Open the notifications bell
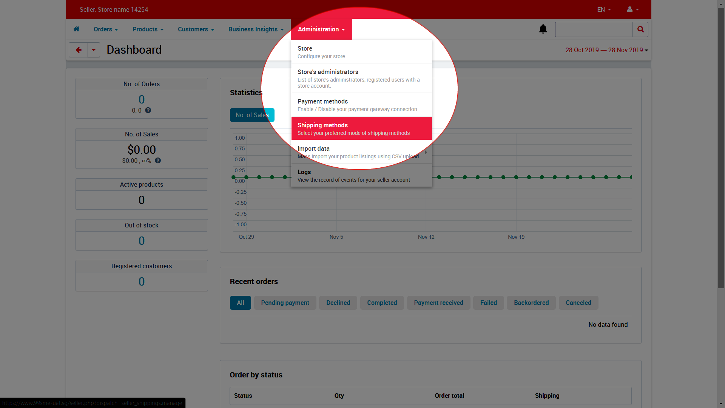The width and height of the screenshot is (725, 408). 543,29
